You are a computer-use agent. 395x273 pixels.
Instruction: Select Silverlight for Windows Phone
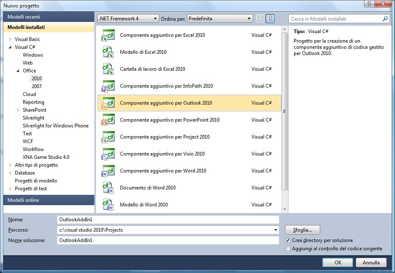[55, 126]
